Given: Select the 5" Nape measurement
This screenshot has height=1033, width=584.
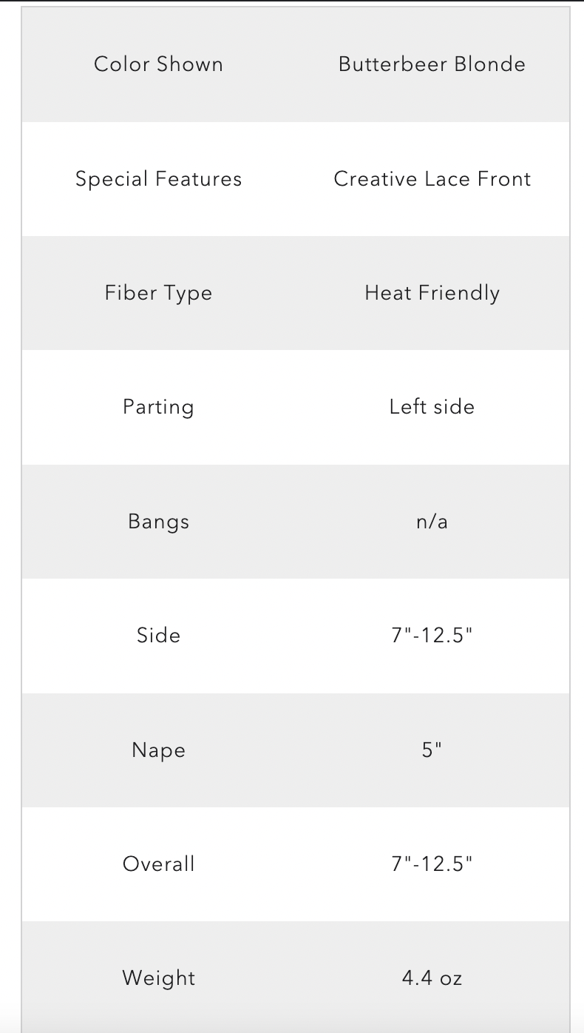Looking at the screenshot, I should click(x=432, y=750).
